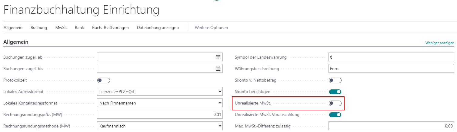Click the Weniger anzeigen link
The width and height of the screenshot is (457, 132).
pos(440,43)
